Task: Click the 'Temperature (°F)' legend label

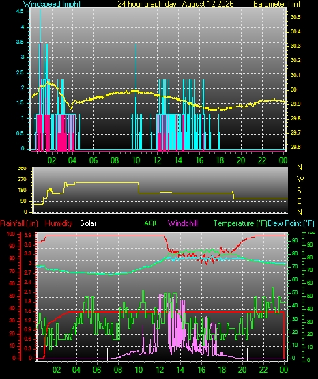Action: click(x=240, y=223)
